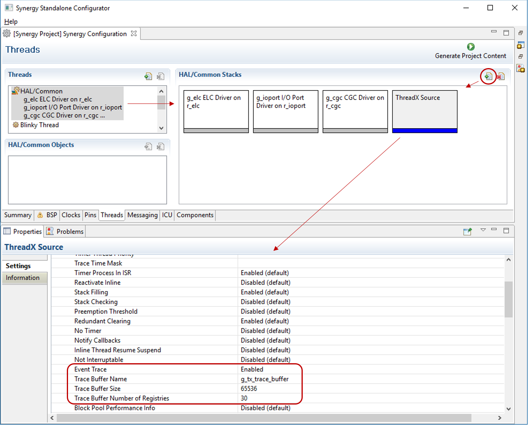Open the bottom icon in the right sidebar
Screen dimensions: 528x425
tap(521, 68)
